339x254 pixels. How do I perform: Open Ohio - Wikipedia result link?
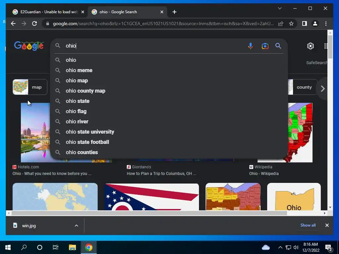[x=264, y=173]
